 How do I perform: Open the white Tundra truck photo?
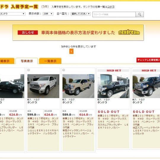point(43,86)
